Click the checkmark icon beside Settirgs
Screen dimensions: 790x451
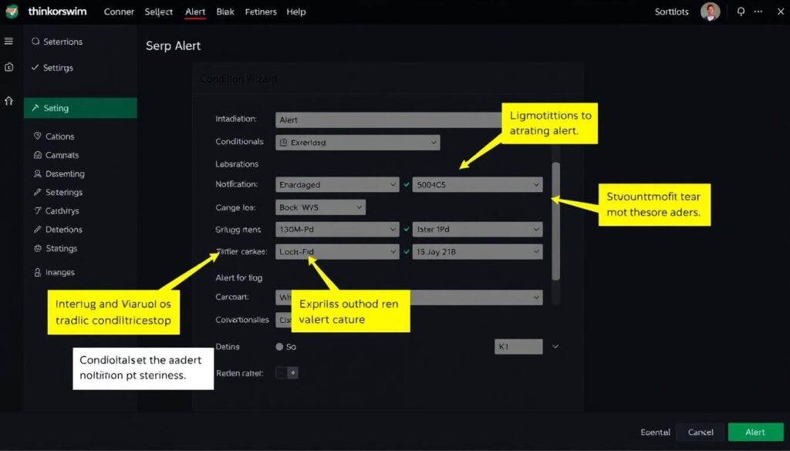[x=35, y=67]
